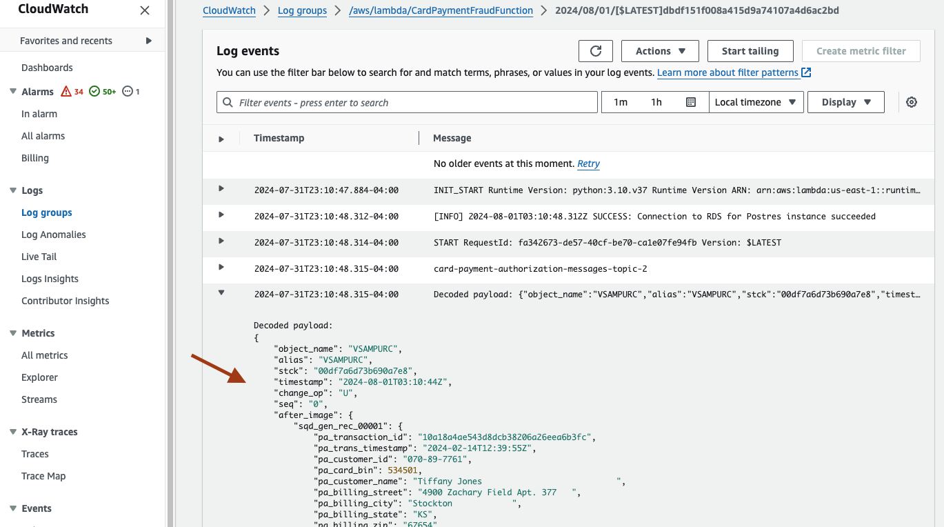The width and height of the screenshot is (944, 527).
Task: Click the insufficient data alarm count 1
Action: point(131,91)
